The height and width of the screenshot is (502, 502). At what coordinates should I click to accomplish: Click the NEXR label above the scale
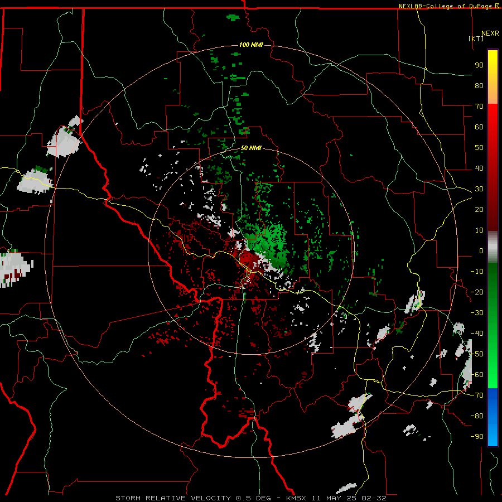click(490, 33)
